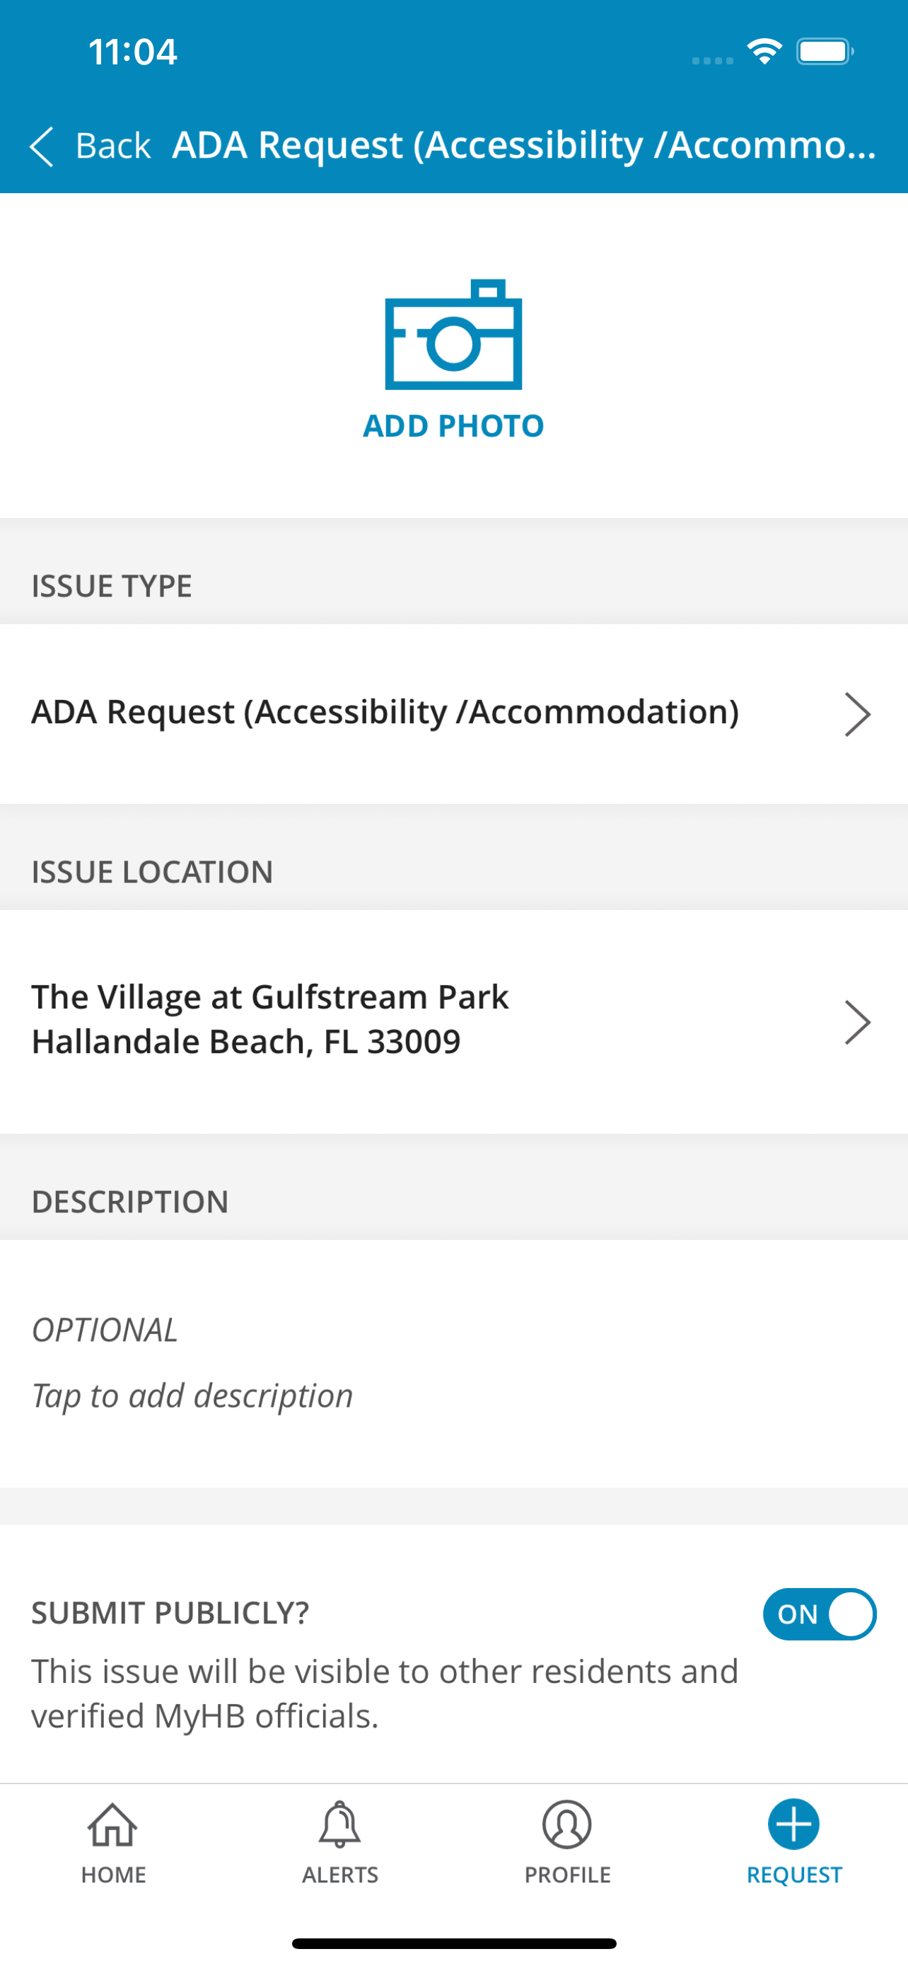This screenshot has height=1966, width=908.
Task: Select the PROFILE tab label
Action: pyautogui.click(x=567, y=1875)
